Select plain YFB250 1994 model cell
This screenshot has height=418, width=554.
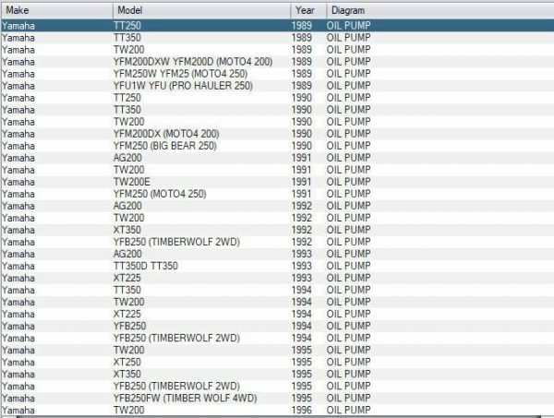129,326
